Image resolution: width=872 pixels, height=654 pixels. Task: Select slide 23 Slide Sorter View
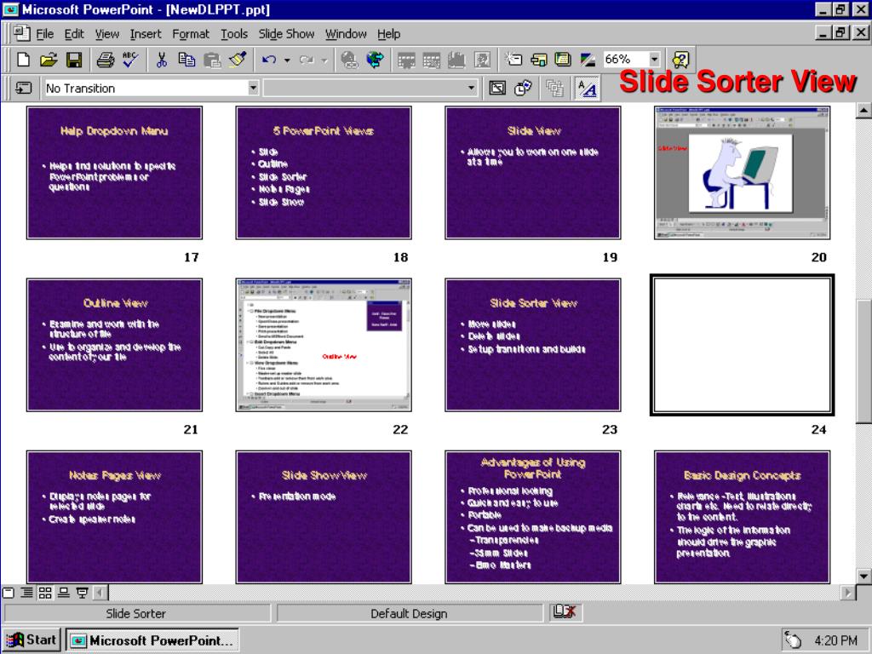pyautogui.click(x=533, y=345)
